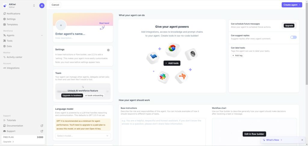Toggle the Can suggest replies switch
308x146 pixels.
294,37
